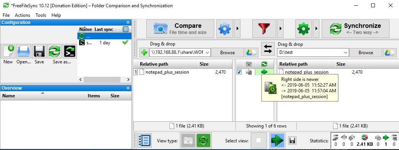Toggle show files with no action

[x=258, y=140]
